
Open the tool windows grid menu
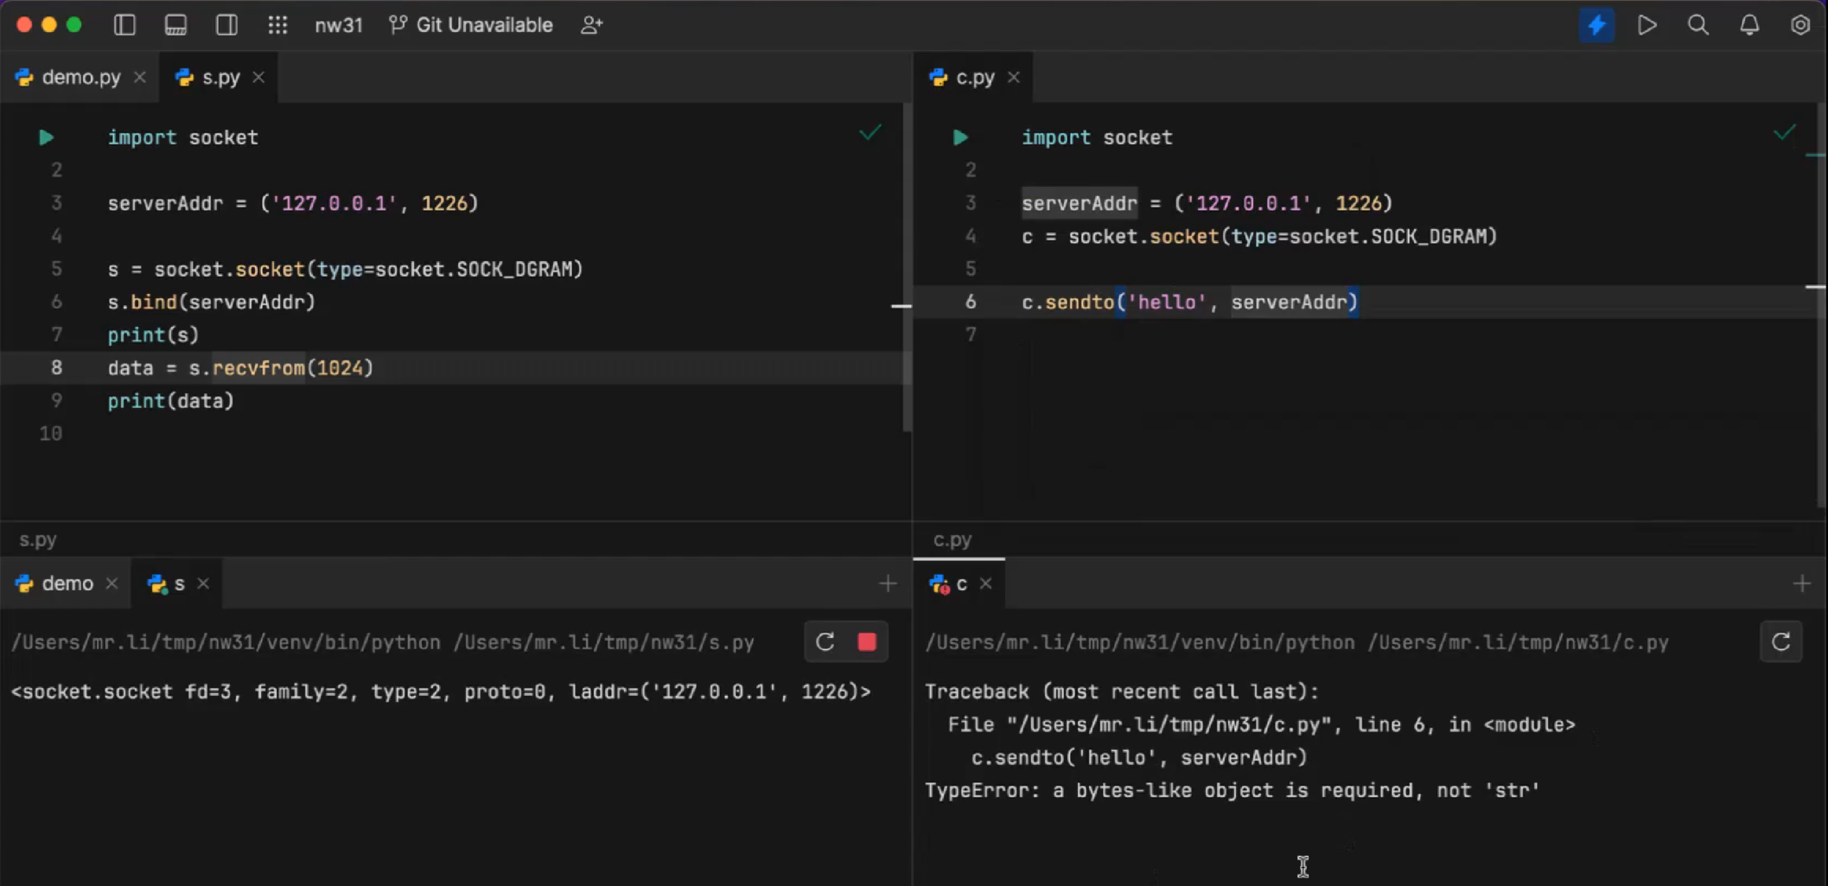[x=277, y=25]
